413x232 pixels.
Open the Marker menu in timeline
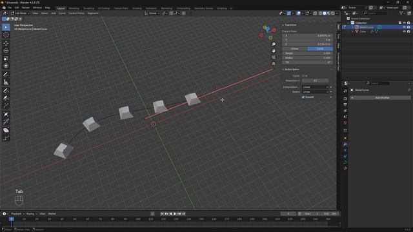pos(52,214)
